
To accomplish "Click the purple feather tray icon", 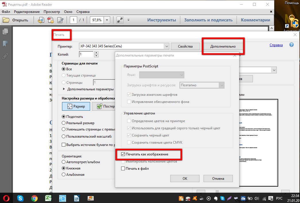I will [x=229, y=198].
